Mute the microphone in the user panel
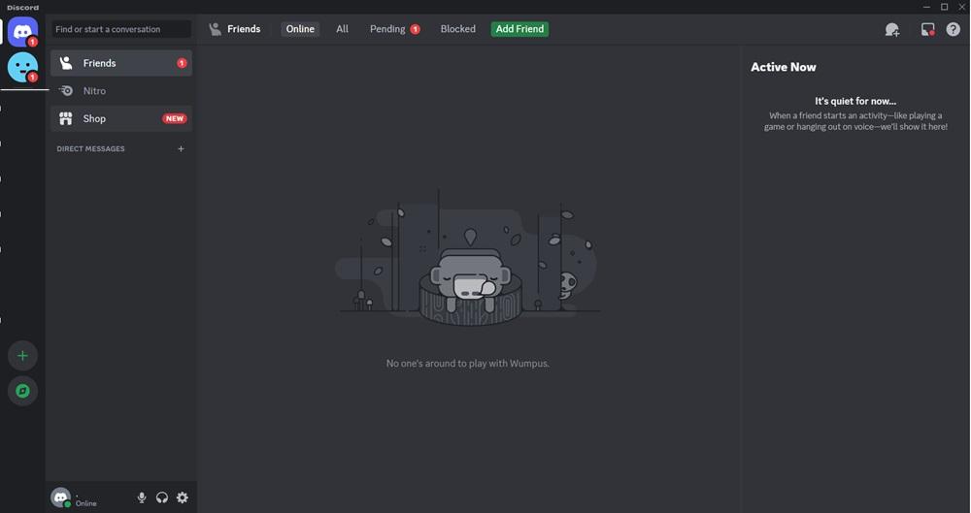971x513 pixels. (x=142, y=497)
